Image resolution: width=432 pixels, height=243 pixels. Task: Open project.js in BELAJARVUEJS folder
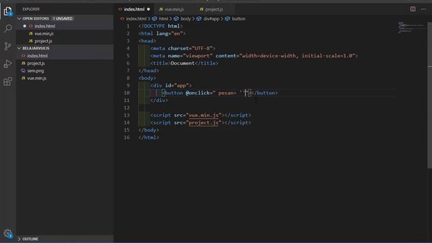36,63
